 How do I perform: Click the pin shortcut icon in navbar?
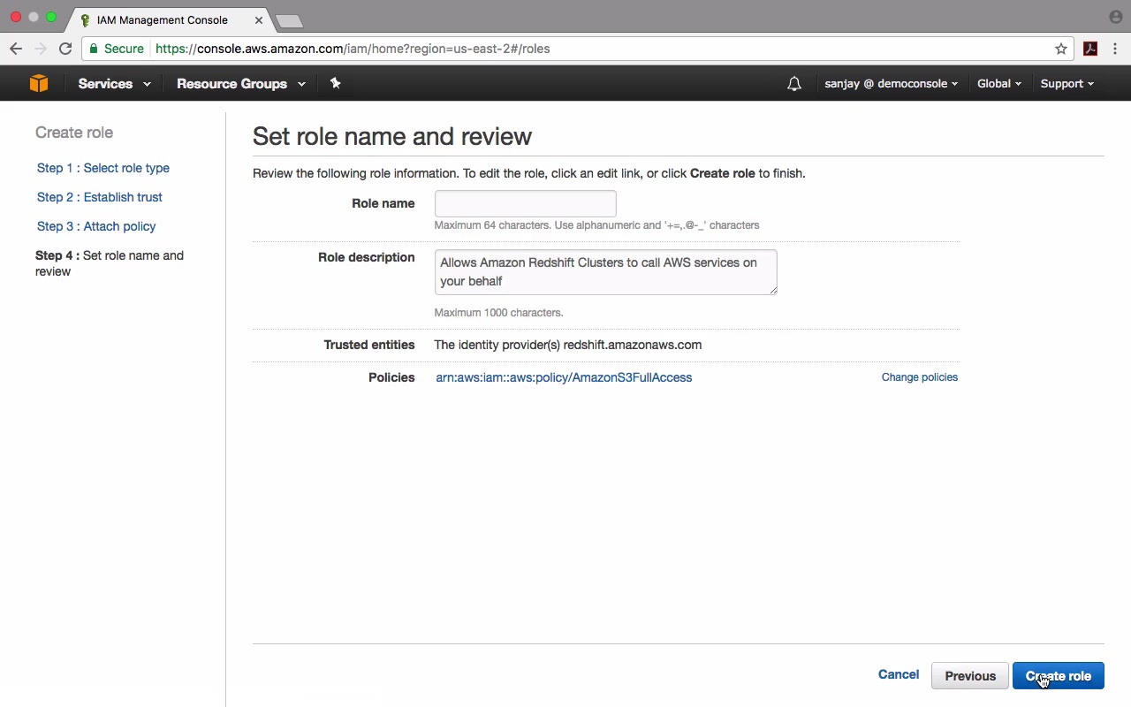335,83
